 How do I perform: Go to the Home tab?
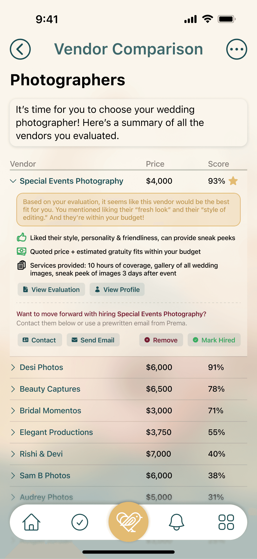[31, 522]
